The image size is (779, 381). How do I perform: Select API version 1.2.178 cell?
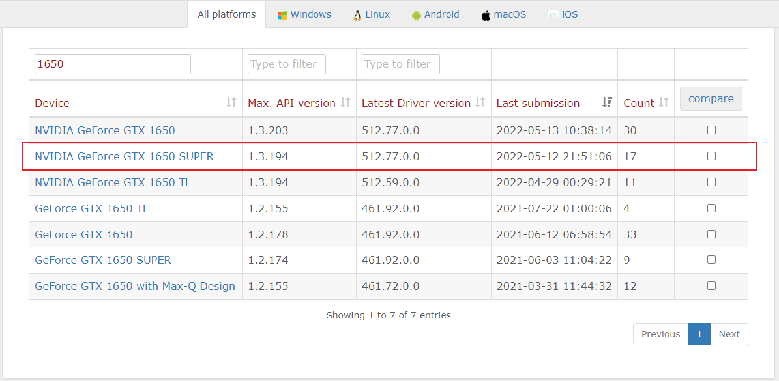click(269, 234)
